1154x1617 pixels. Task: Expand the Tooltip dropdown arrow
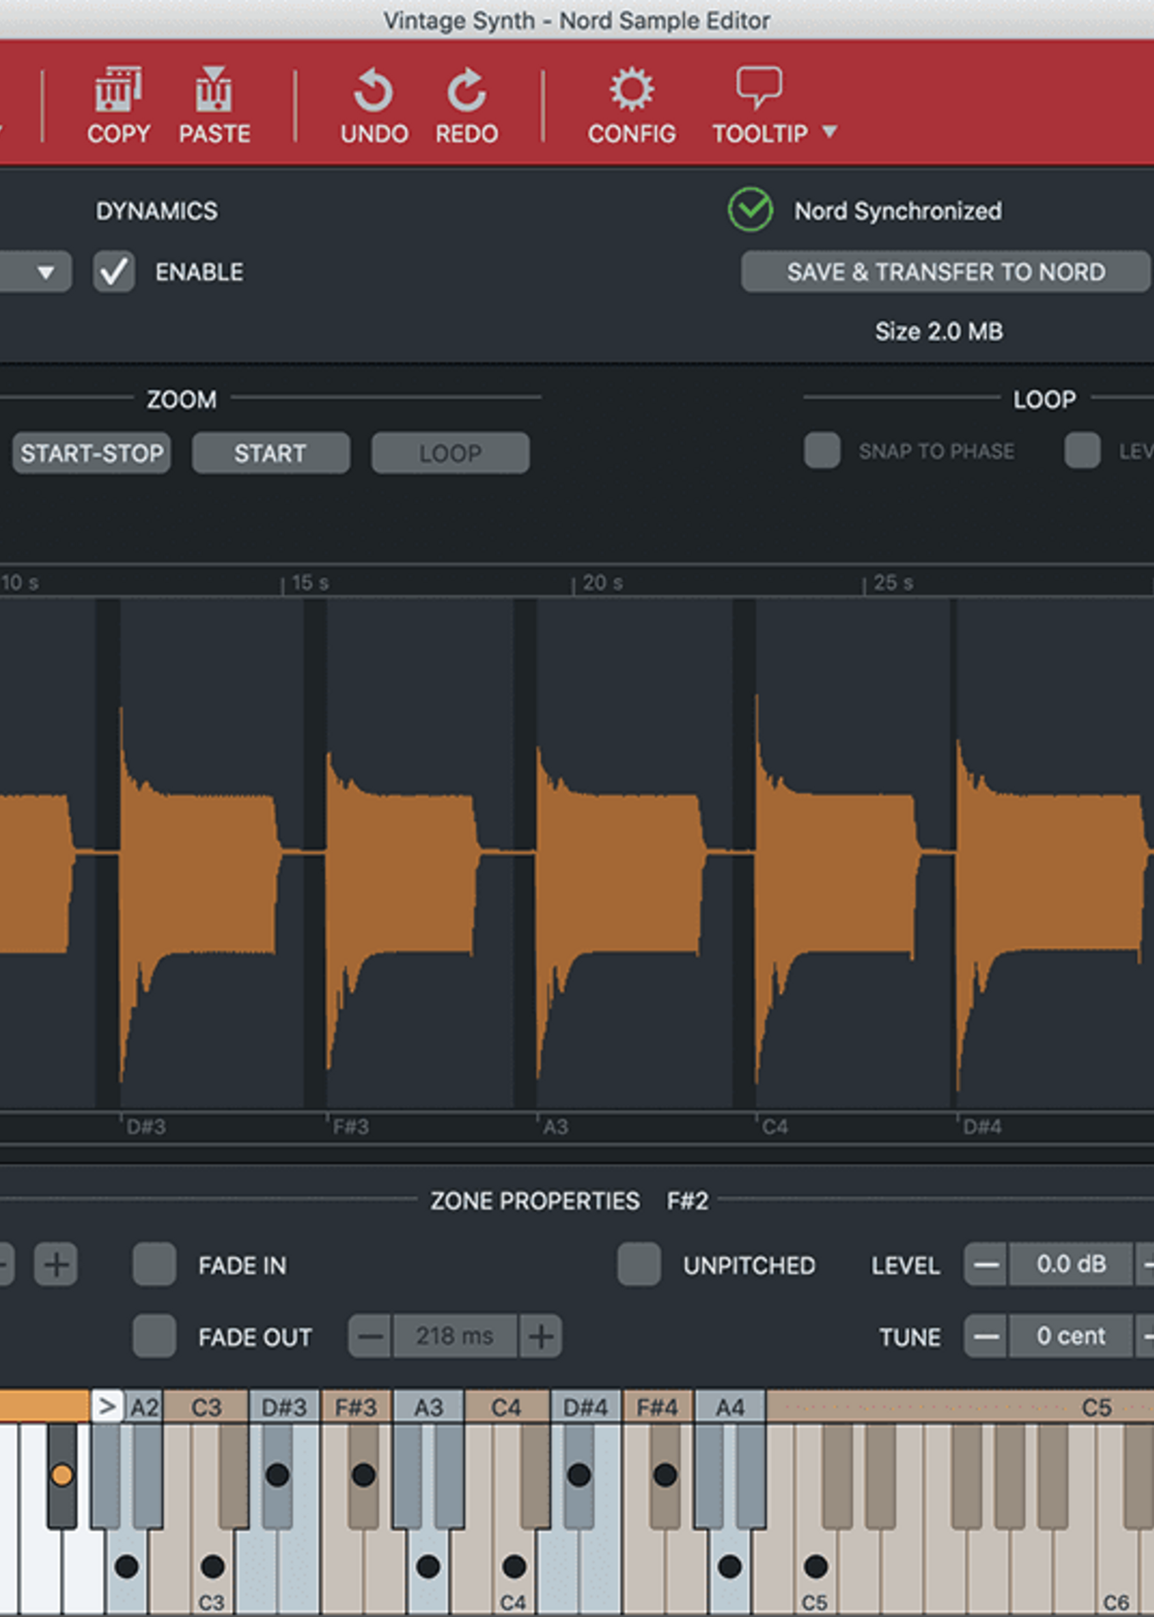coord(829,132)
